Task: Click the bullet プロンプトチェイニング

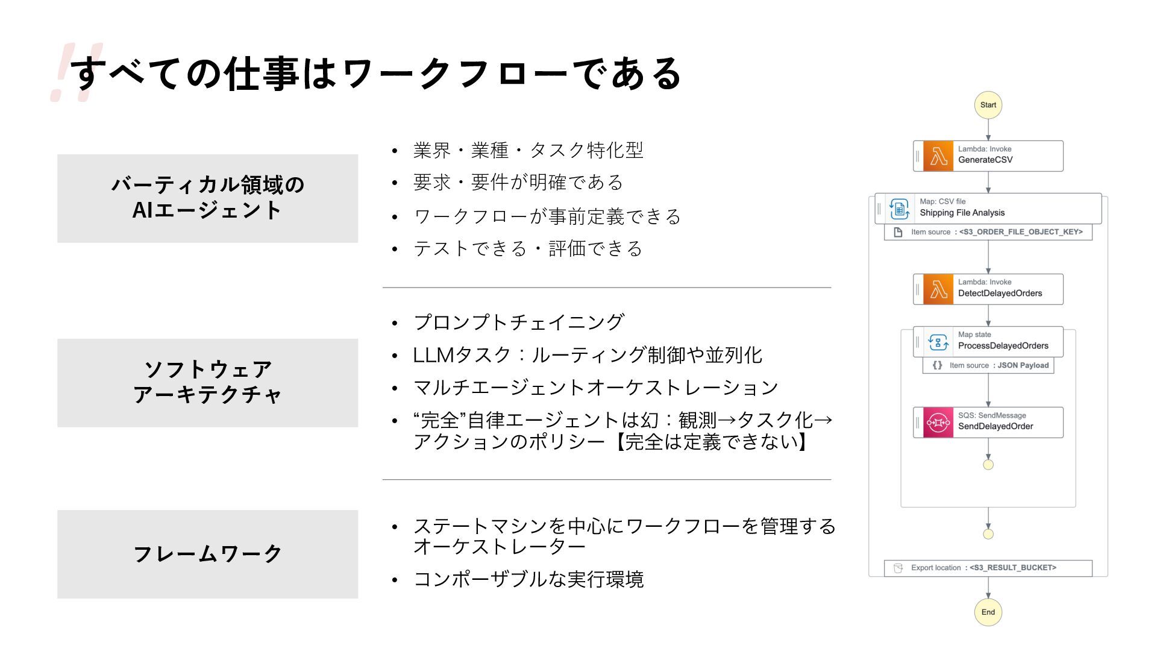Action: pyautogui.click(x=518, y=322)
